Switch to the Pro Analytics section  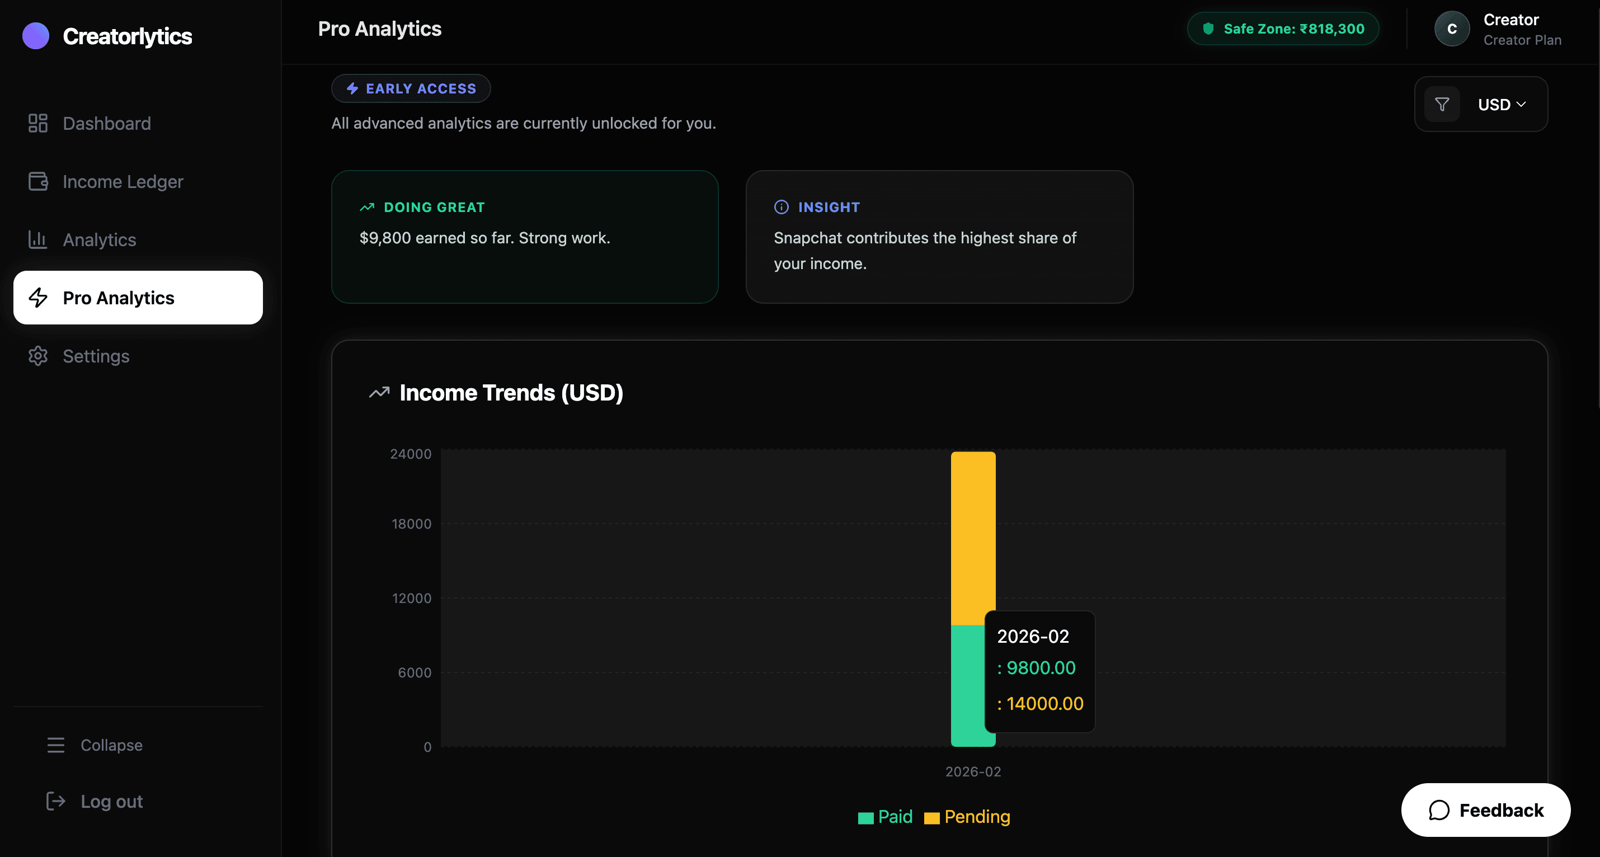[x=118, y=298]
